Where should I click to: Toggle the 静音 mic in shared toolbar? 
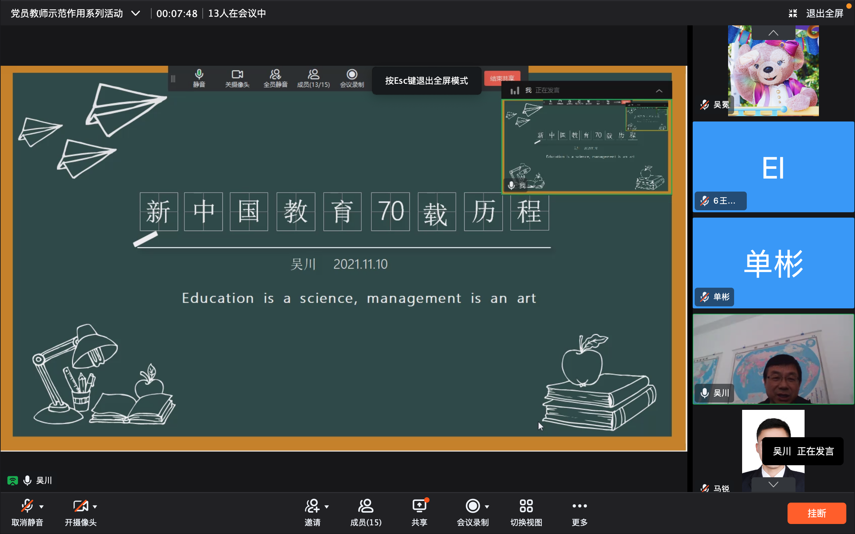pyautogui.click(x=199, y=74)
